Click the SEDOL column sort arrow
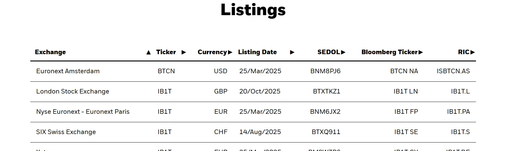516x151 pixels. (x=343, y=52)
